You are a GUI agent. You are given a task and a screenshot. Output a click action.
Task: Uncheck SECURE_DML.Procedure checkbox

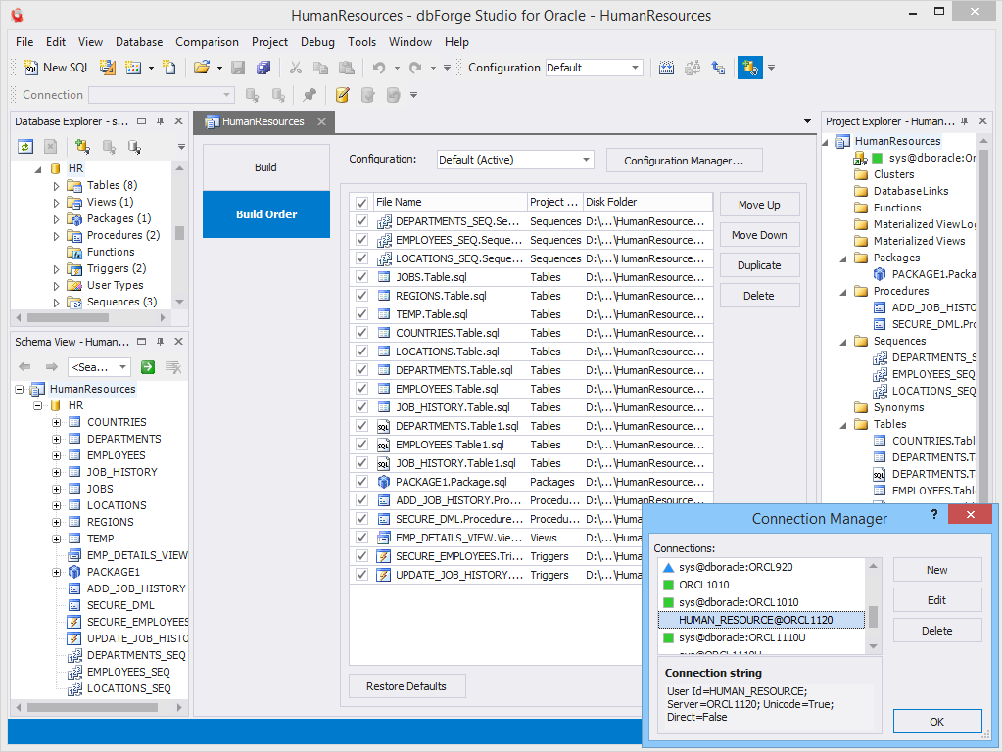[x=361, y=518]
